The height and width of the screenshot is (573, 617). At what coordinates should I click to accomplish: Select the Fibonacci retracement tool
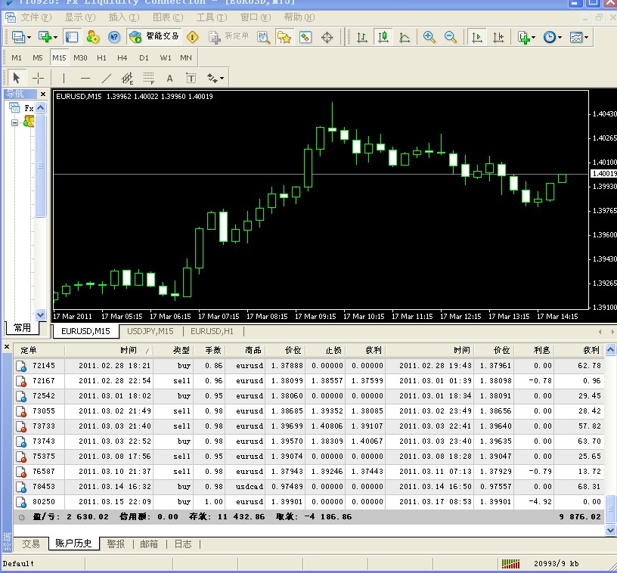click(x=149, y=78)
